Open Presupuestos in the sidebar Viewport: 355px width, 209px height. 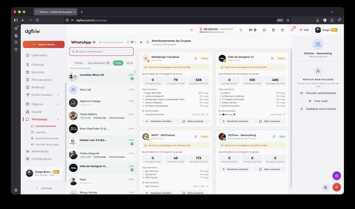[41, 80]
